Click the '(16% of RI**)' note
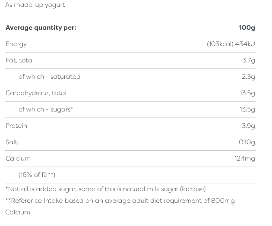Viewport: 272px width, 226px height. [37, 175]
